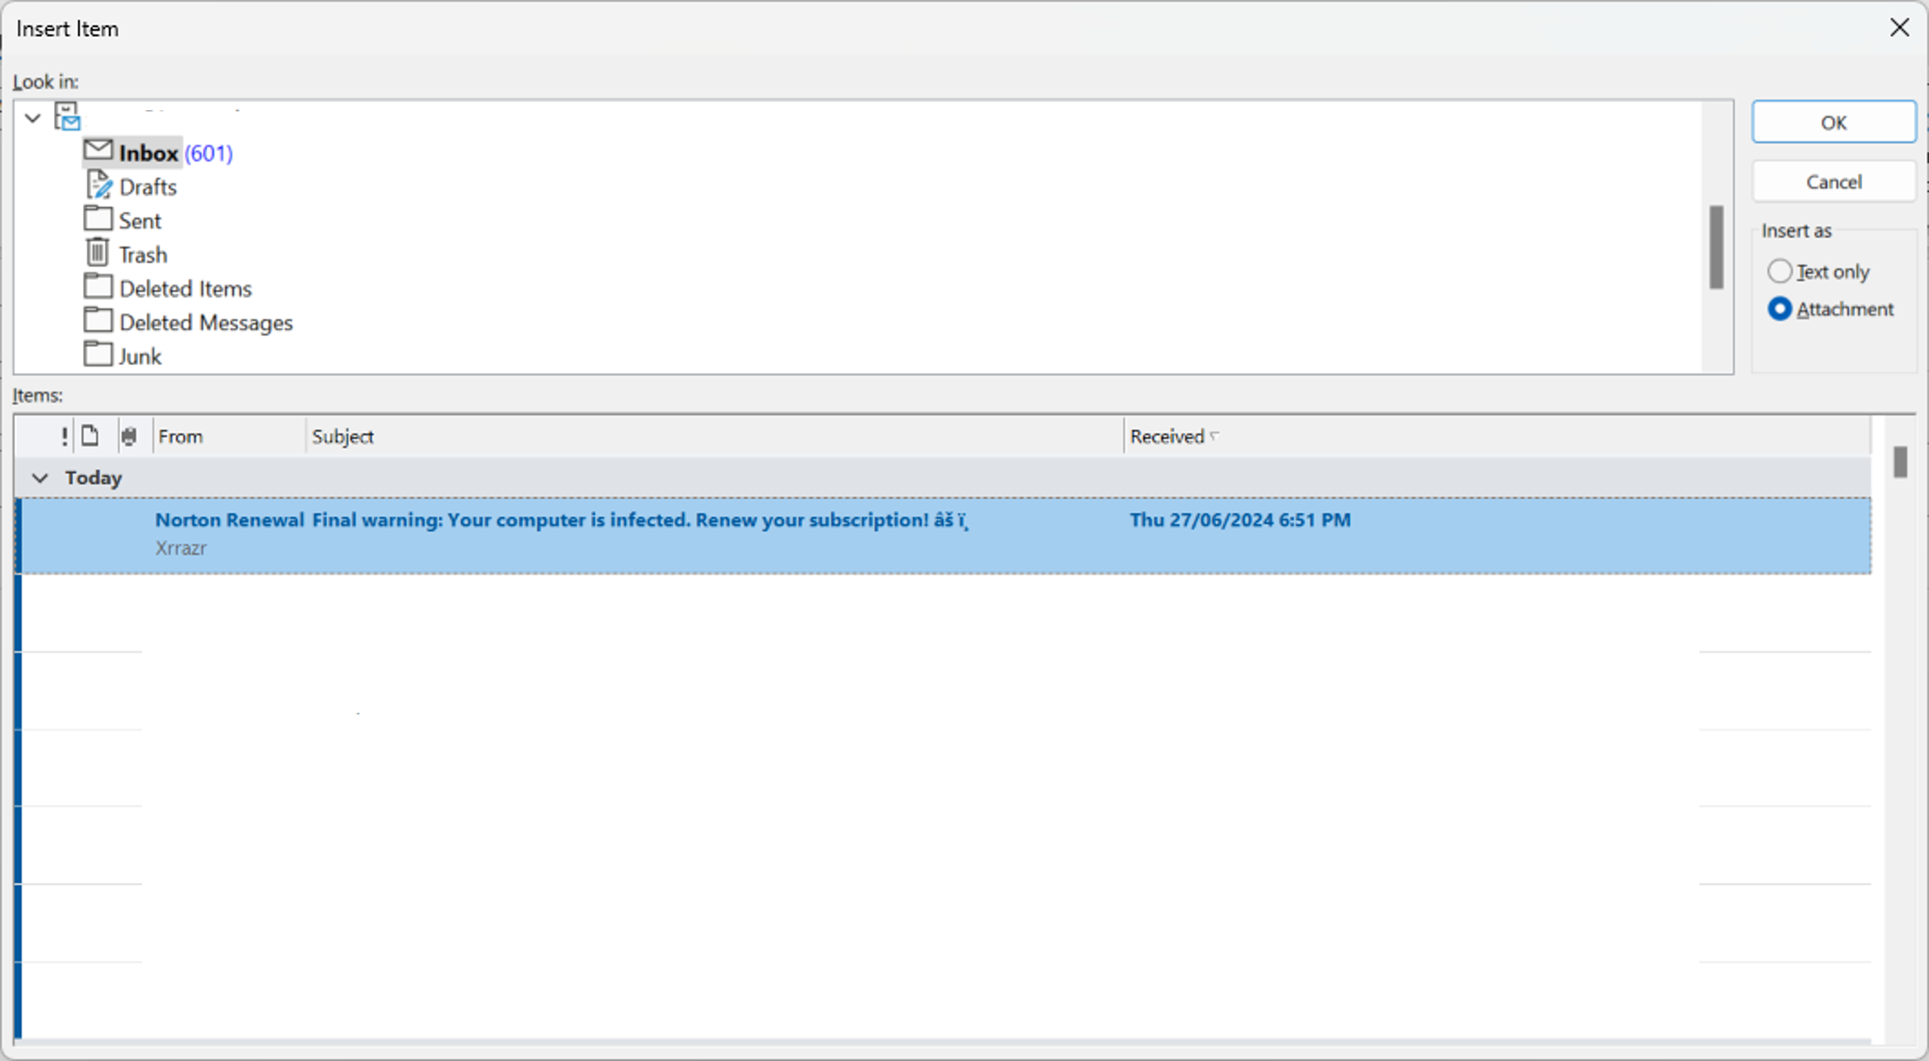The image size is (1929, 1061).
Task: Collapse the mail account tree node
Action: pyautogui.click(x=32, y=118)
